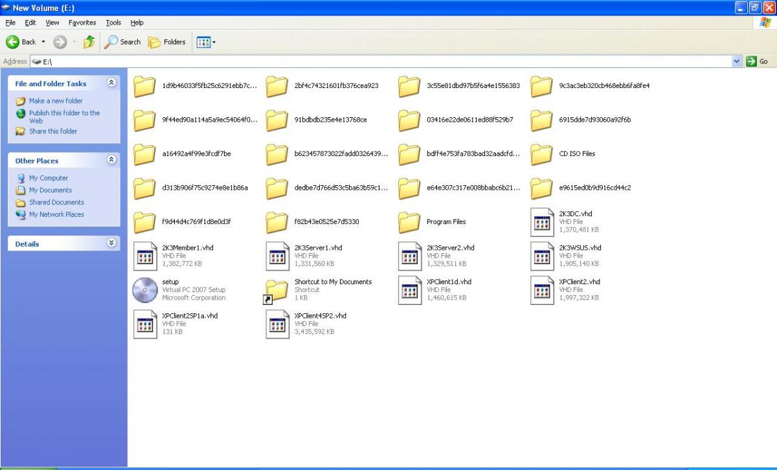Open My Network Places link

(56, 214)
